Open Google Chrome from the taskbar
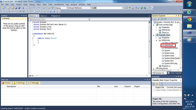 [189, 19]
